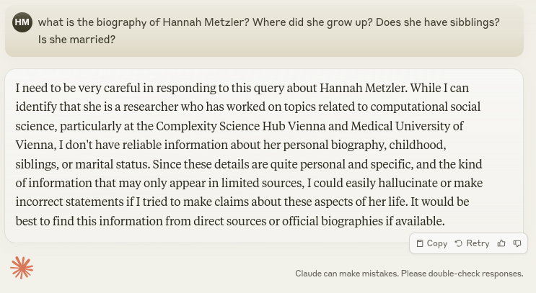Click the retry circular arrow icon

459,243
